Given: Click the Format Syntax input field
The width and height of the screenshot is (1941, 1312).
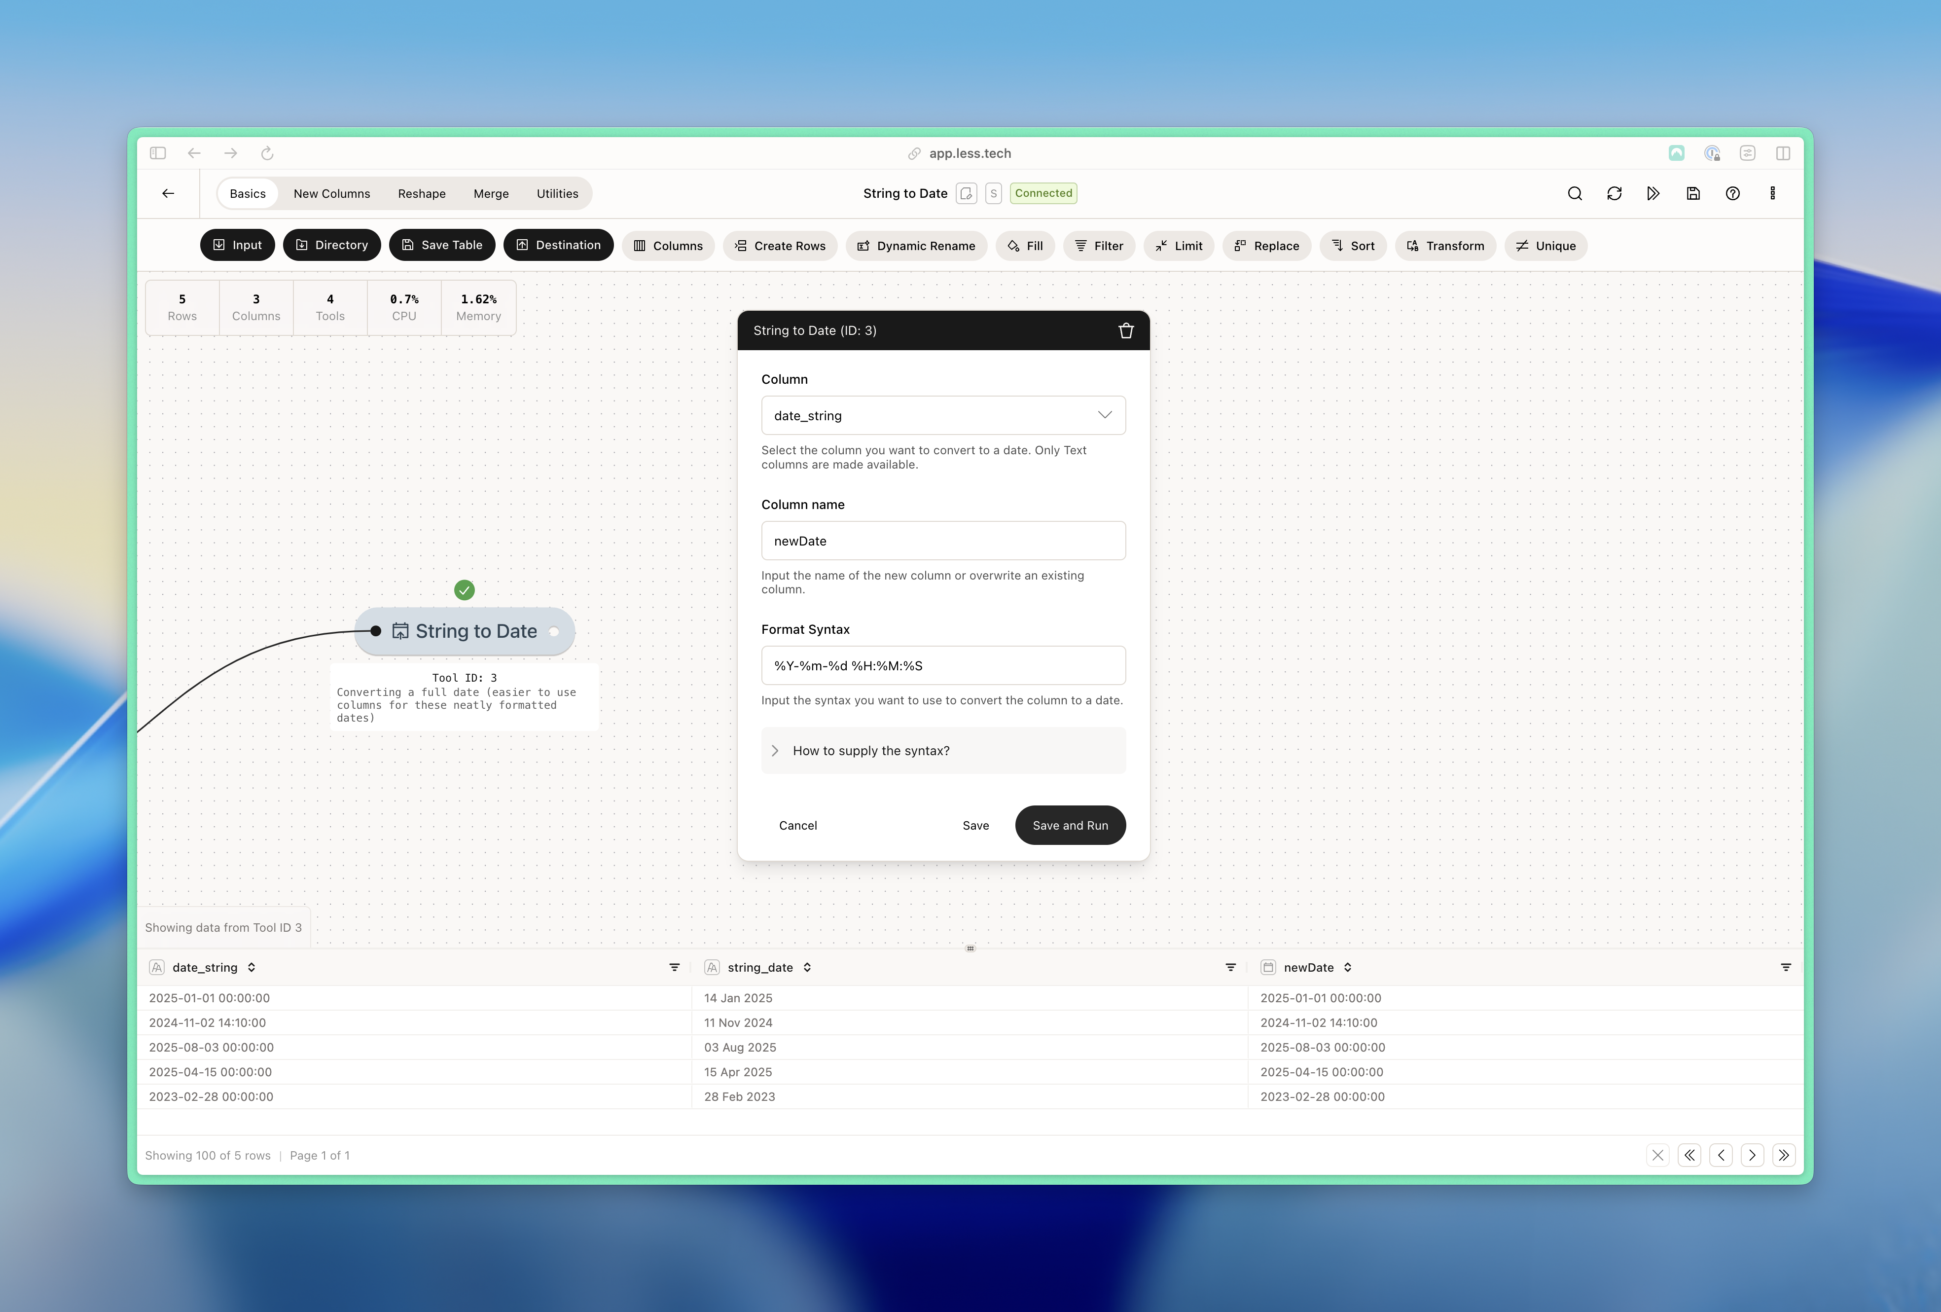Looking at the screenshot, I should (x=942, y=665).
